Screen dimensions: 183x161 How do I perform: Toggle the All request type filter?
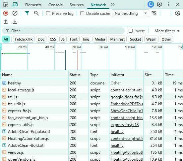[6, 39]
